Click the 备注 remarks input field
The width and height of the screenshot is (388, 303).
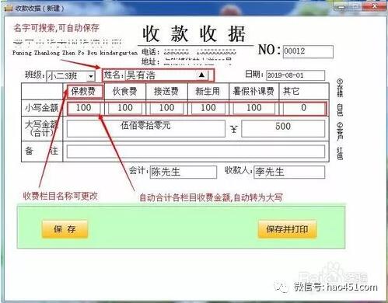[x=196, y=151]
